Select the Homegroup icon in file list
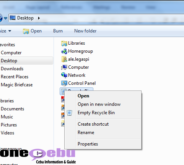184x165 pixels. coord(64,51)
